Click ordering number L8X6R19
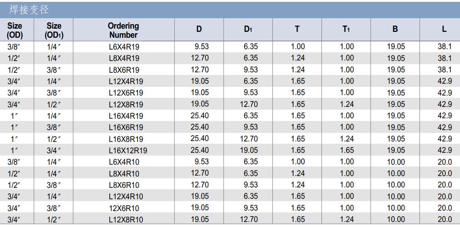The height and width of the screenshot is (227, 460). (123, 70)
